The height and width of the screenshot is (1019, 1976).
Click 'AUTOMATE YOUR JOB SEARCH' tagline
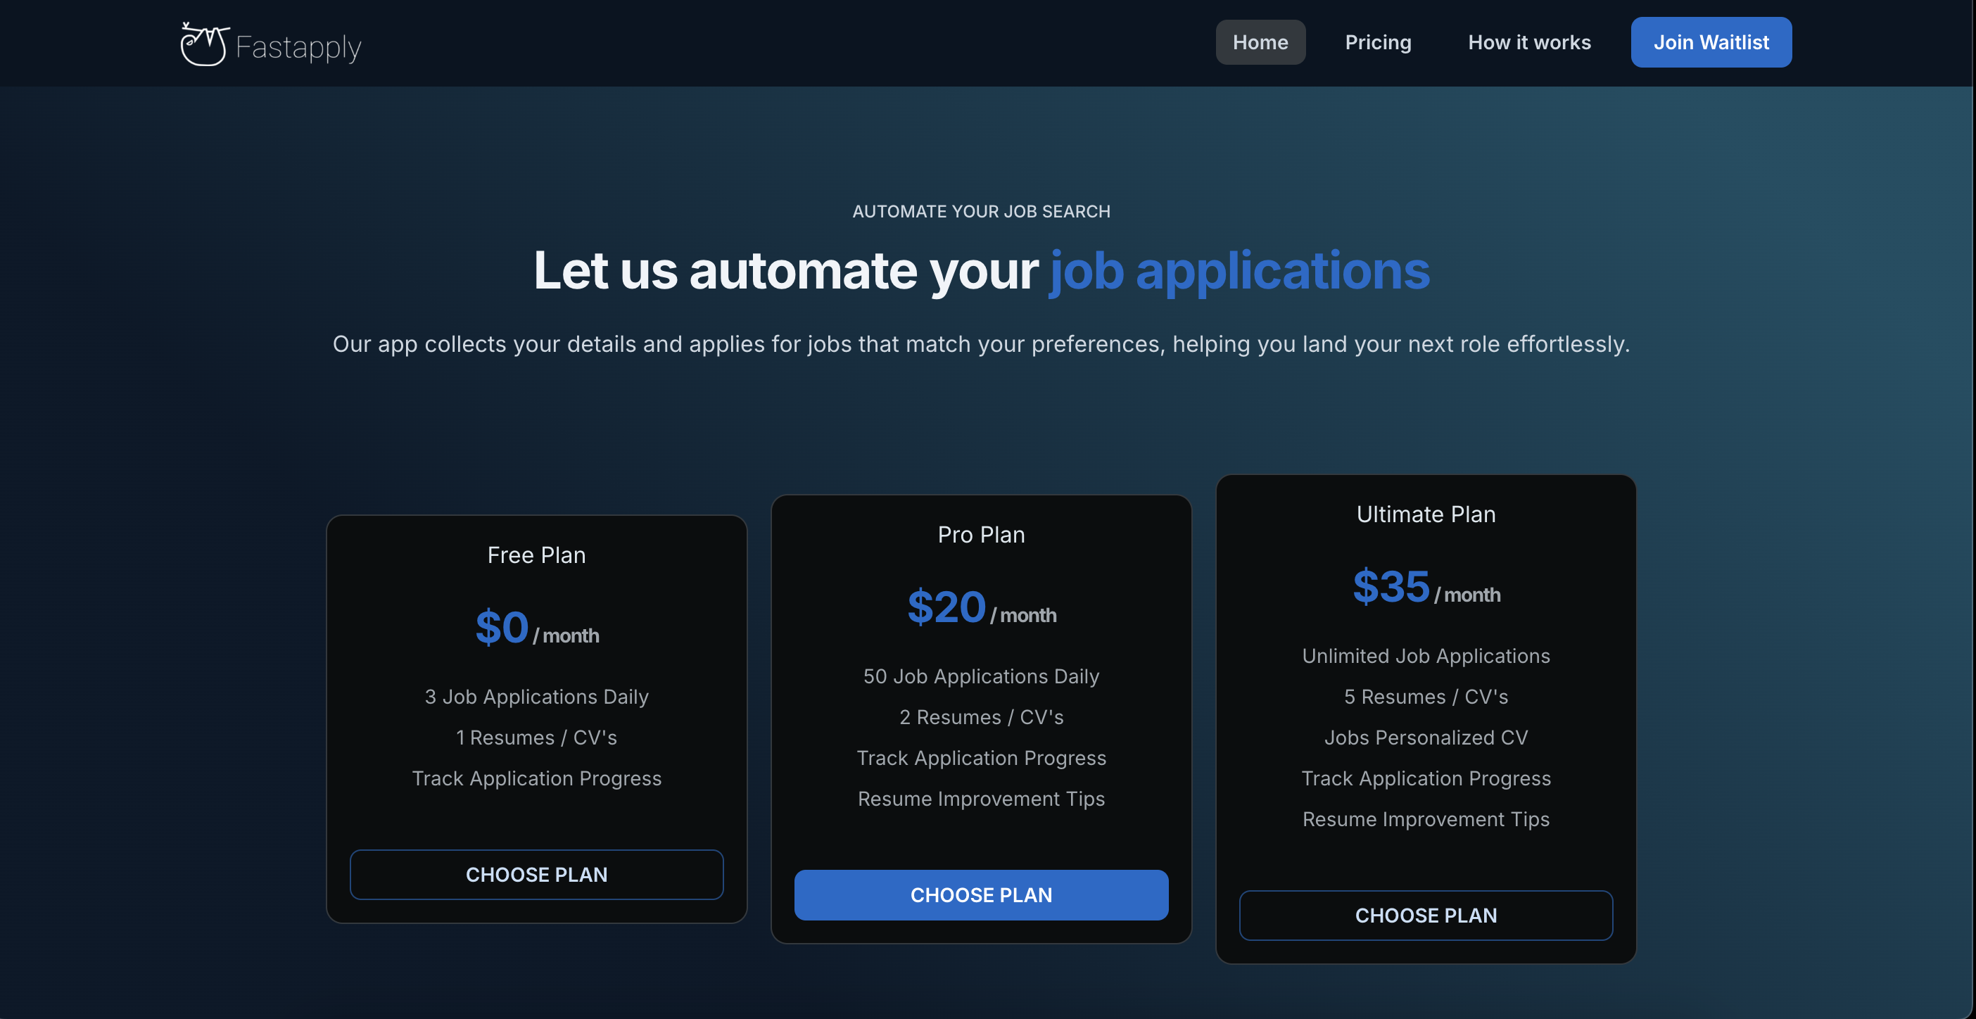click(x=980, y=211)
